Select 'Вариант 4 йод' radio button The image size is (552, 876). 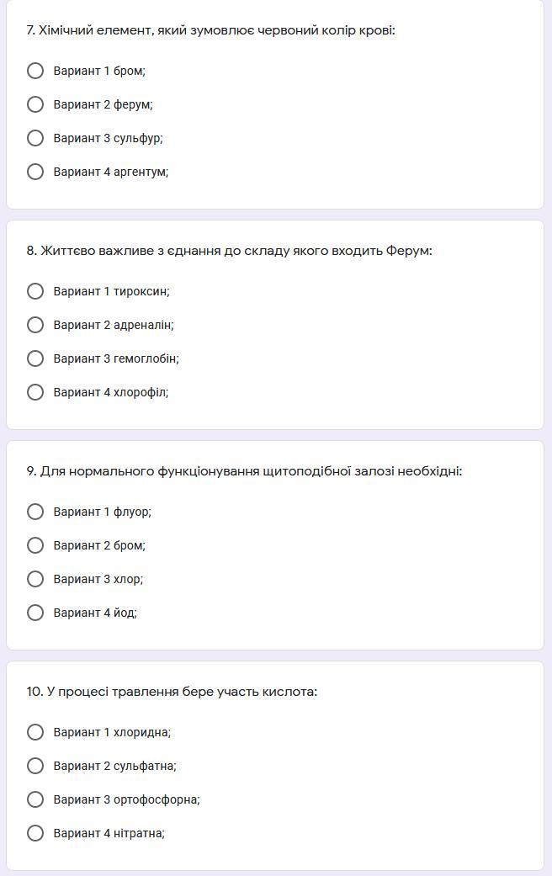(x=35, y=613)
